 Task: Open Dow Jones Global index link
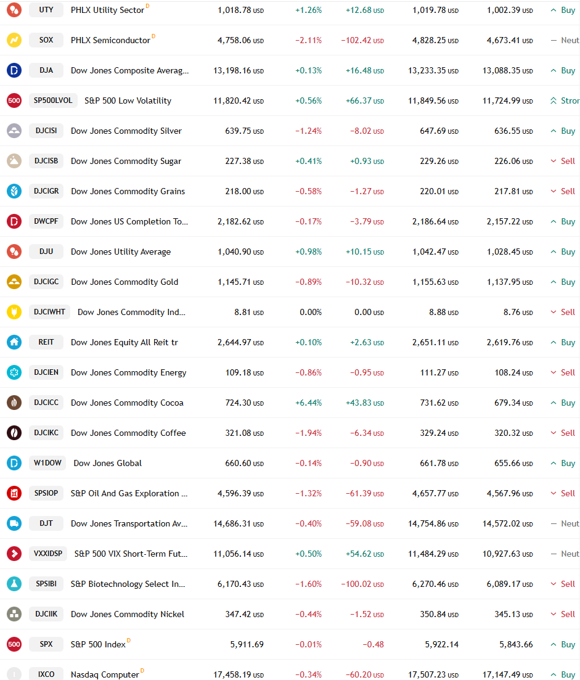[x=107, y=463]
